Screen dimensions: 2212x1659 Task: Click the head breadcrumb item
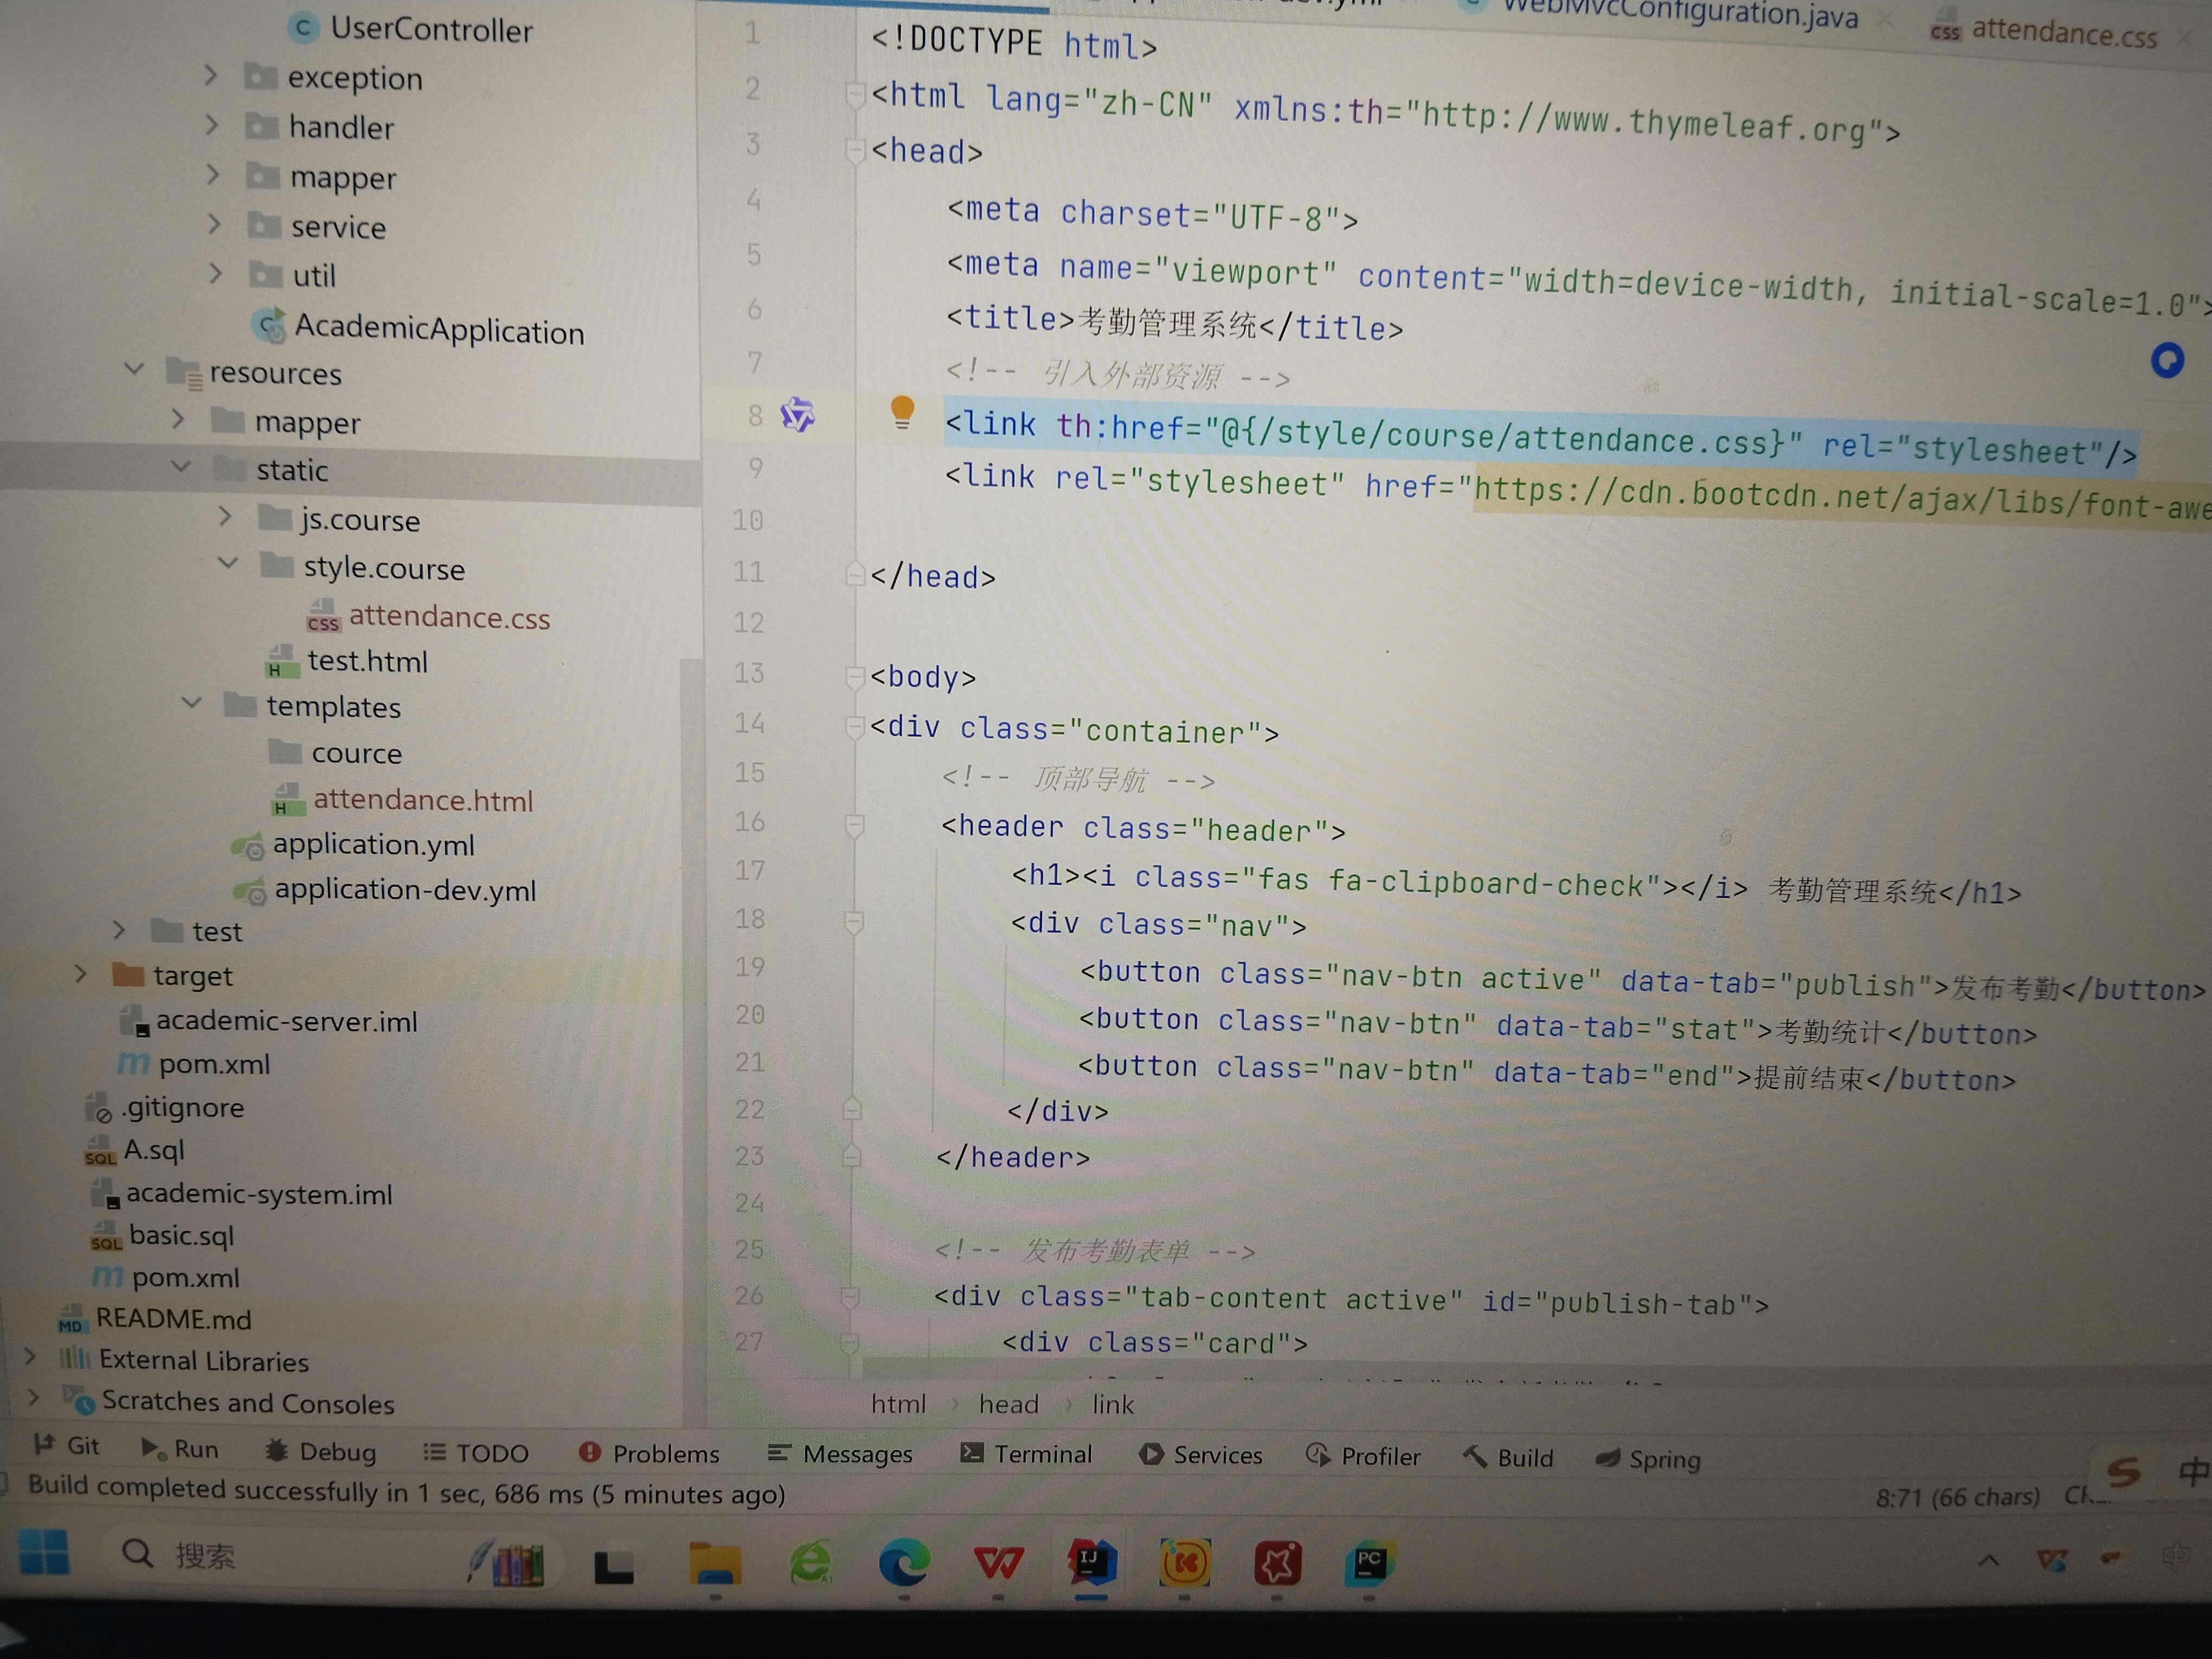pyautogui.click(x=1008, y=1404)
